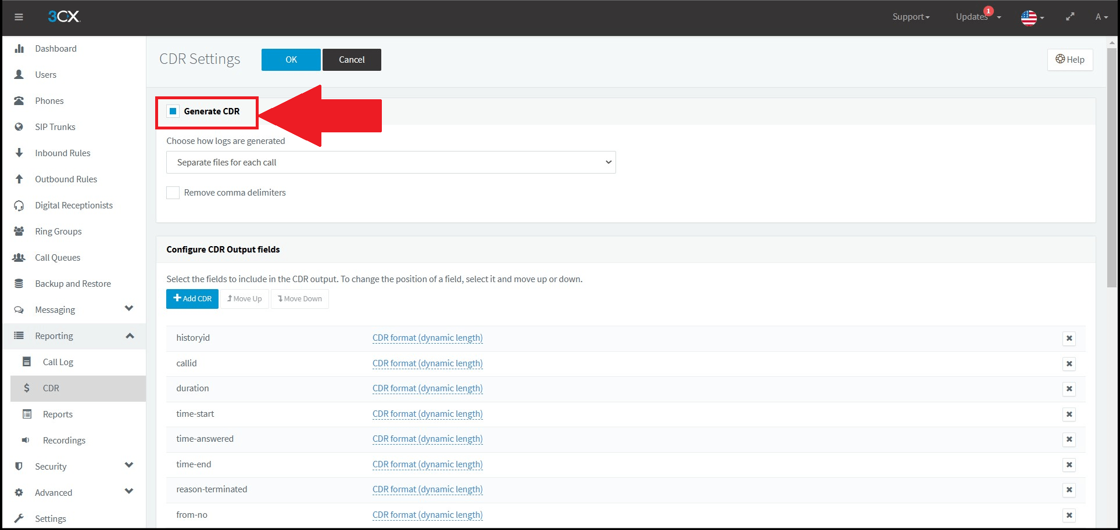Open Backup and Restore

73,283
